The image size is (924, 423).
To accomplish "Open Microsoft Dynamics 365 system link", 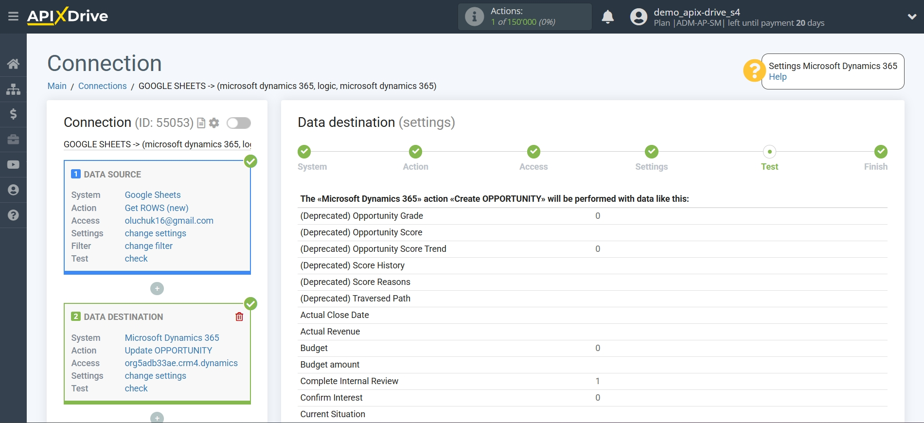I will click(172, 338).
